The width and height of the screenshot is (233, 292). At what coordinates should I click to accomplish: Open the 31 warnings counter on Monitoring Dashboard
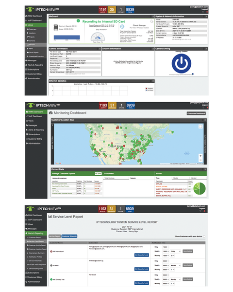click(112, 106)
